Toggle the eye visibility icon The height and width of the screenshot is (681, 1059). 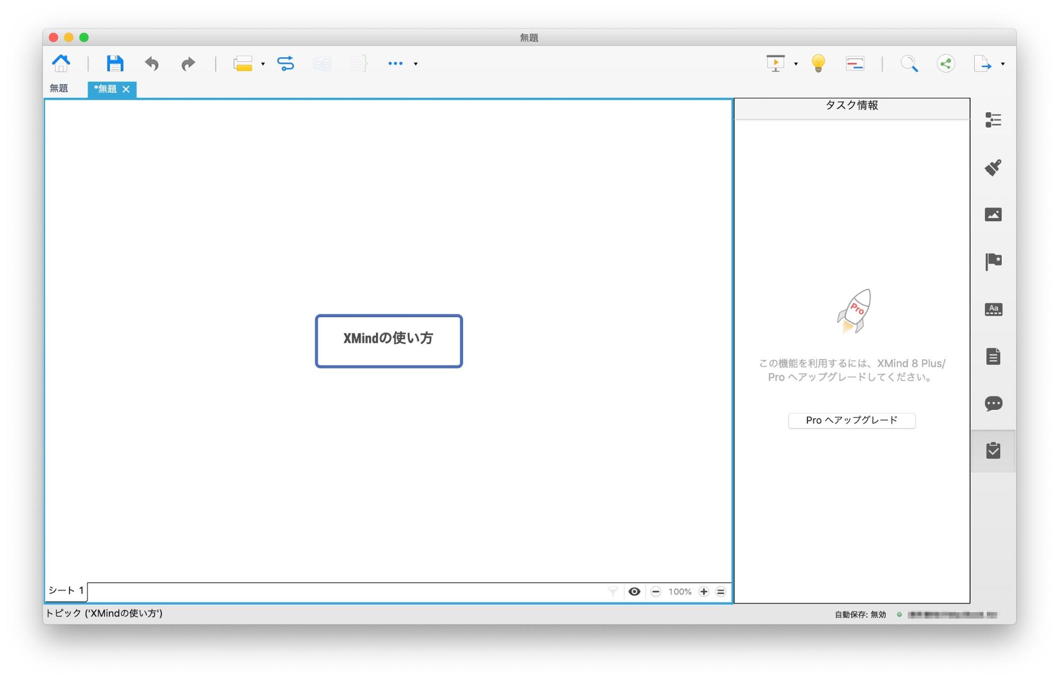(634, 592)
